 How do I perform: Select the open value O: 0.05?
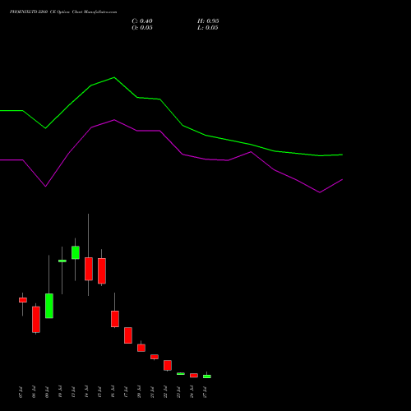(142, 28)
